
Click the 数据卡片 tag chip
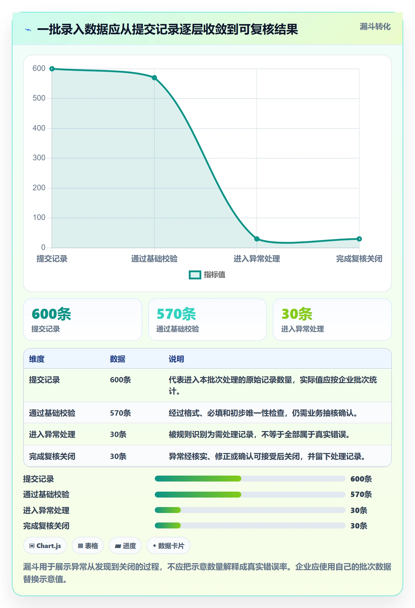click(x=168, y=546)
